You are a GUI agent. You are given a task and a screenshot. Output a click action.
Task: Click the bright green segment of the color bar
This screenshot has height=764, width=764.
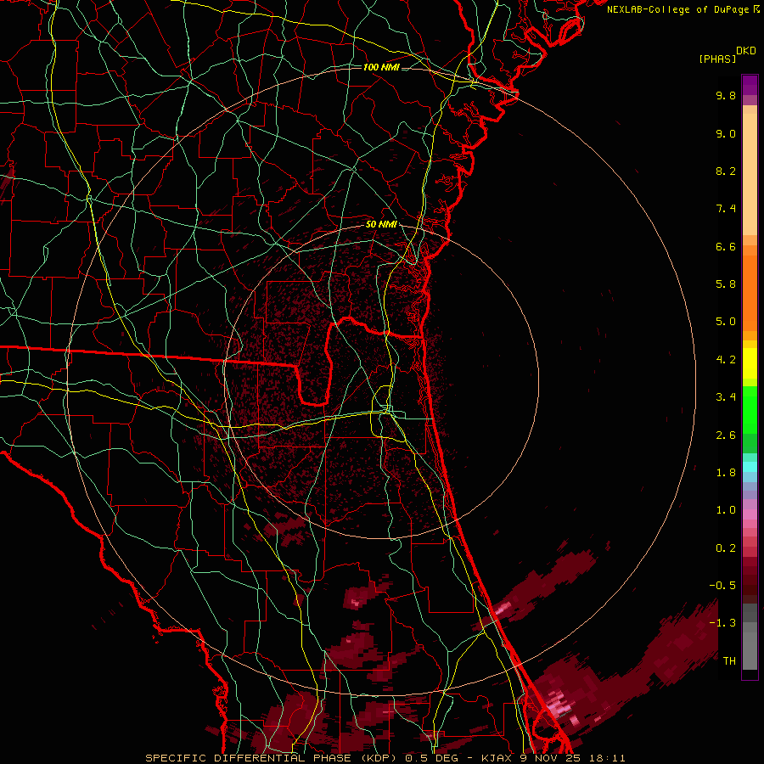pos(750,410)
